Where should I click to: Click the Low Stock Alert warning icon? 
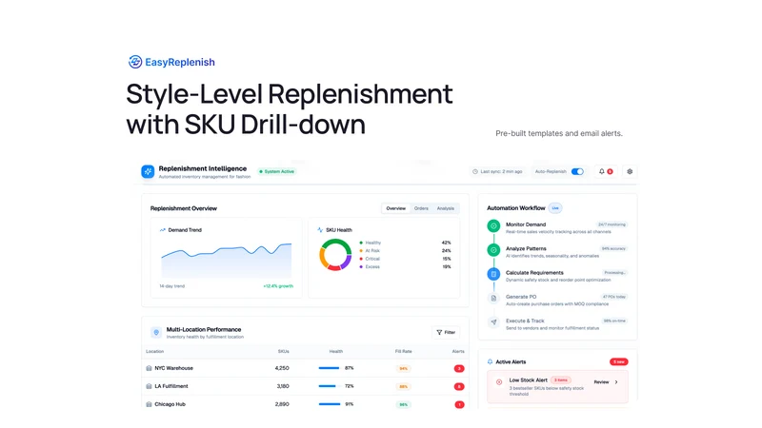click(499, 382)
